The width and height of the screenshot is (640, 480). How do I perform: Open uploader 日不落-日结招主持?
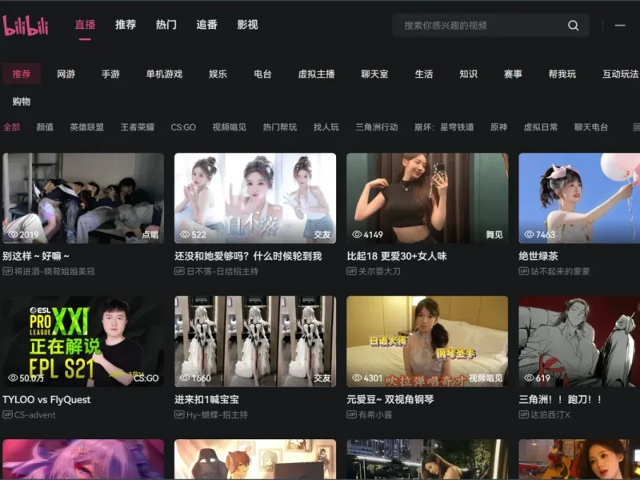tap(222, 271)
